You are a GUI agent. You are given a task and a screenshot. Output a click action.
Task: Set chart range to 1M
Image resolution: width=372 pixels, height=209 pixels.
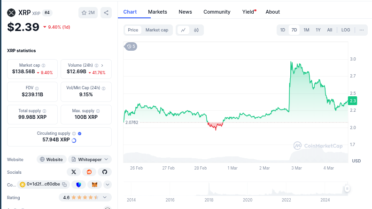pos(306,30)
